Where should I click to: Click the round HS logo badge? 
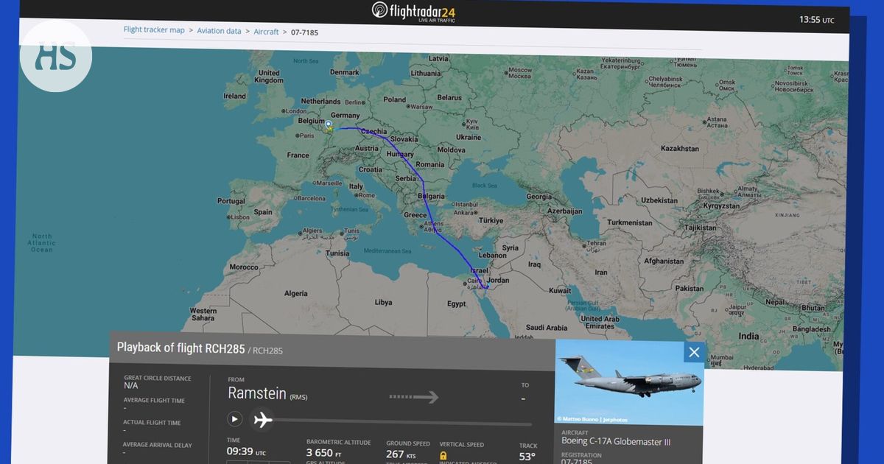[x=55, y=57]
